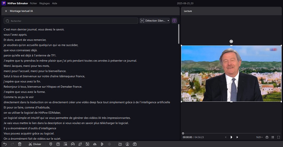The image size is (283, 147).
Task: Click the mirror flip icon
Action: coord(95,144)
